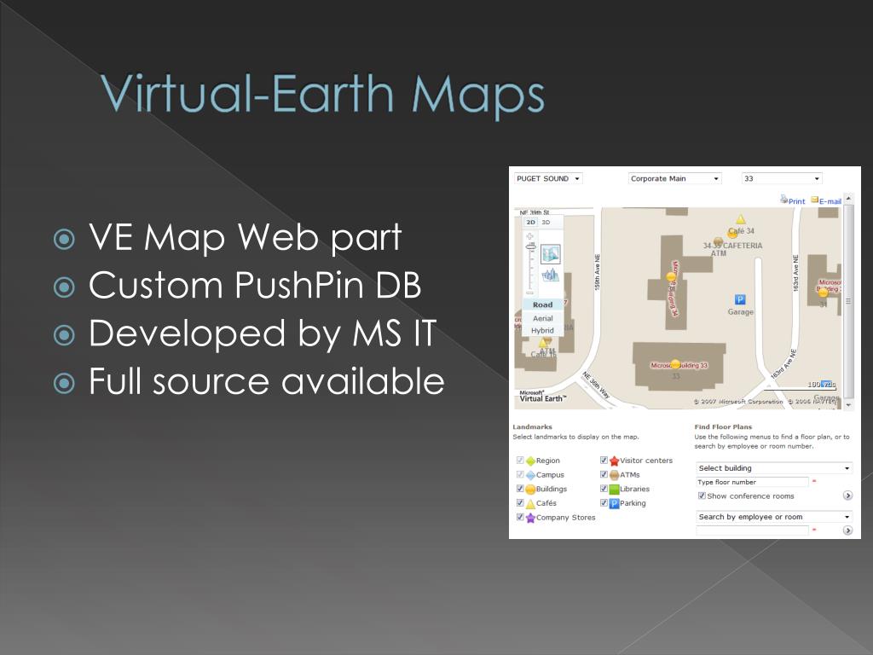
Task: Click the green diamond Region legend icon
Action: (530, 461)
